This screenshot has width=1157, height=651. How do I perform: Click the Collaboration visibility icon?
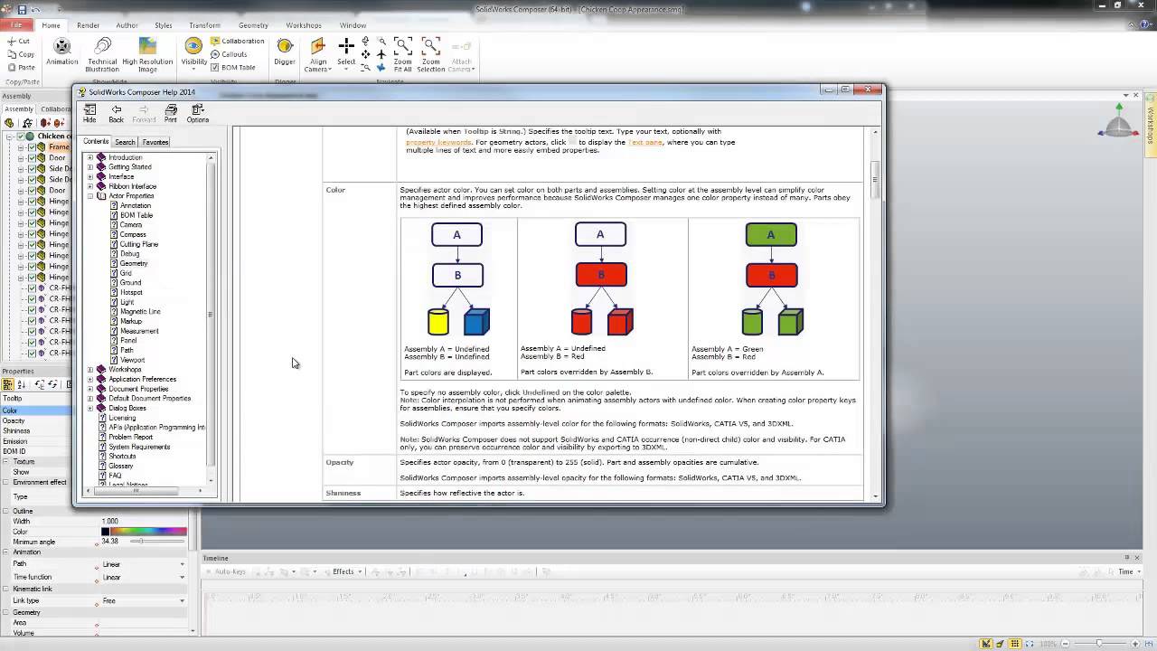[215, 41]
